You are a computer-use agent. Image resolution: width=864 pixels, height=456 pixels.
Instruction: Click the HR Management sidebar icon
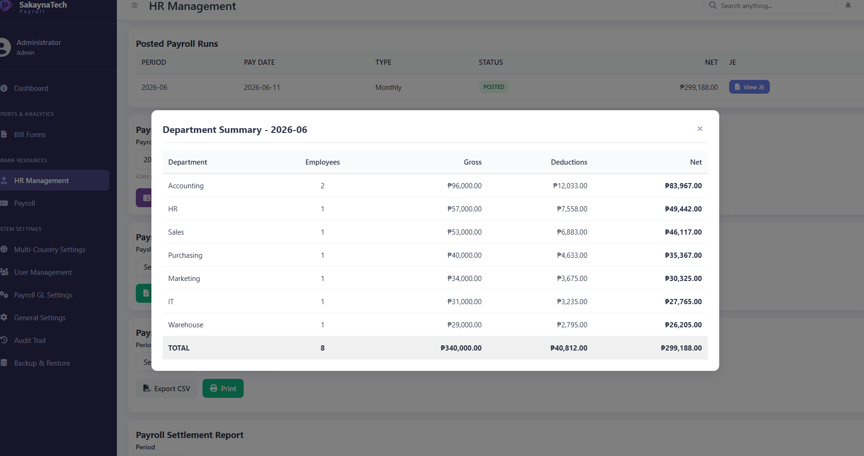[4, 181]
